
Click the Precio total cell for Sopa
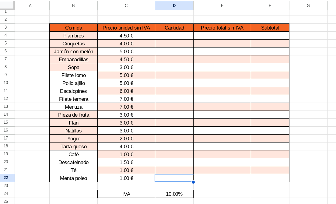[x=222, y=67]
